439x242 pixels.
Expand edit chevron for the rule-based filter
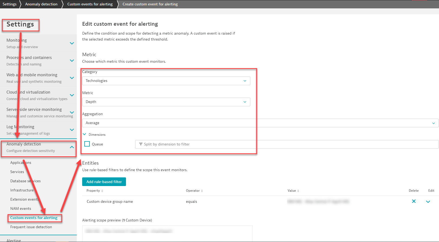pyautogui.click(x=428, y=201)
